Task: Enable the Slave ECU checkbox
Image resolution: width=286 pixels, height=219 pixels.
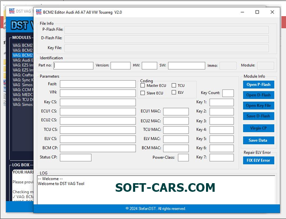Action: click(143, 93)
